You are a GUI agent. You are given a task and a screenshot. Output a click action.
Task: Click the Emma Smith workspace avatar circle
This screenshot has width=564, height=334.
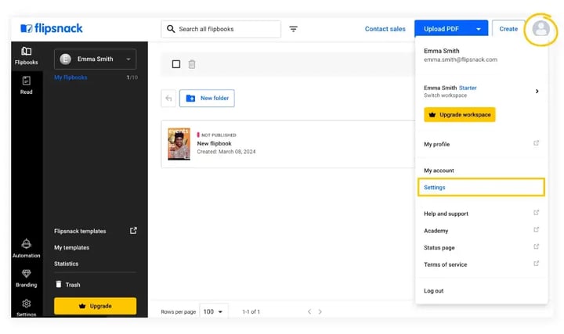(65, 59)
